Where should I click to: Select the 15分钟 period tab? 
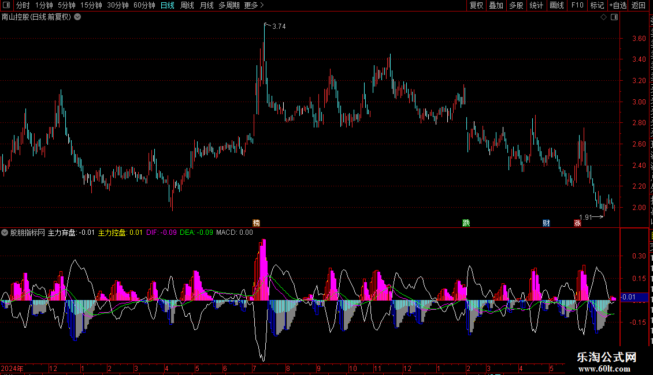coord(91,5)
